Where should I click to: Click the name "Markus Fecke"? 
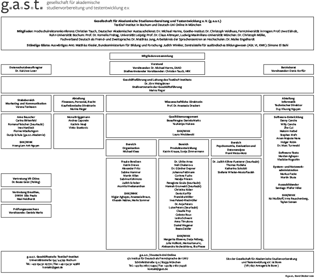click(x=288, y=174)
